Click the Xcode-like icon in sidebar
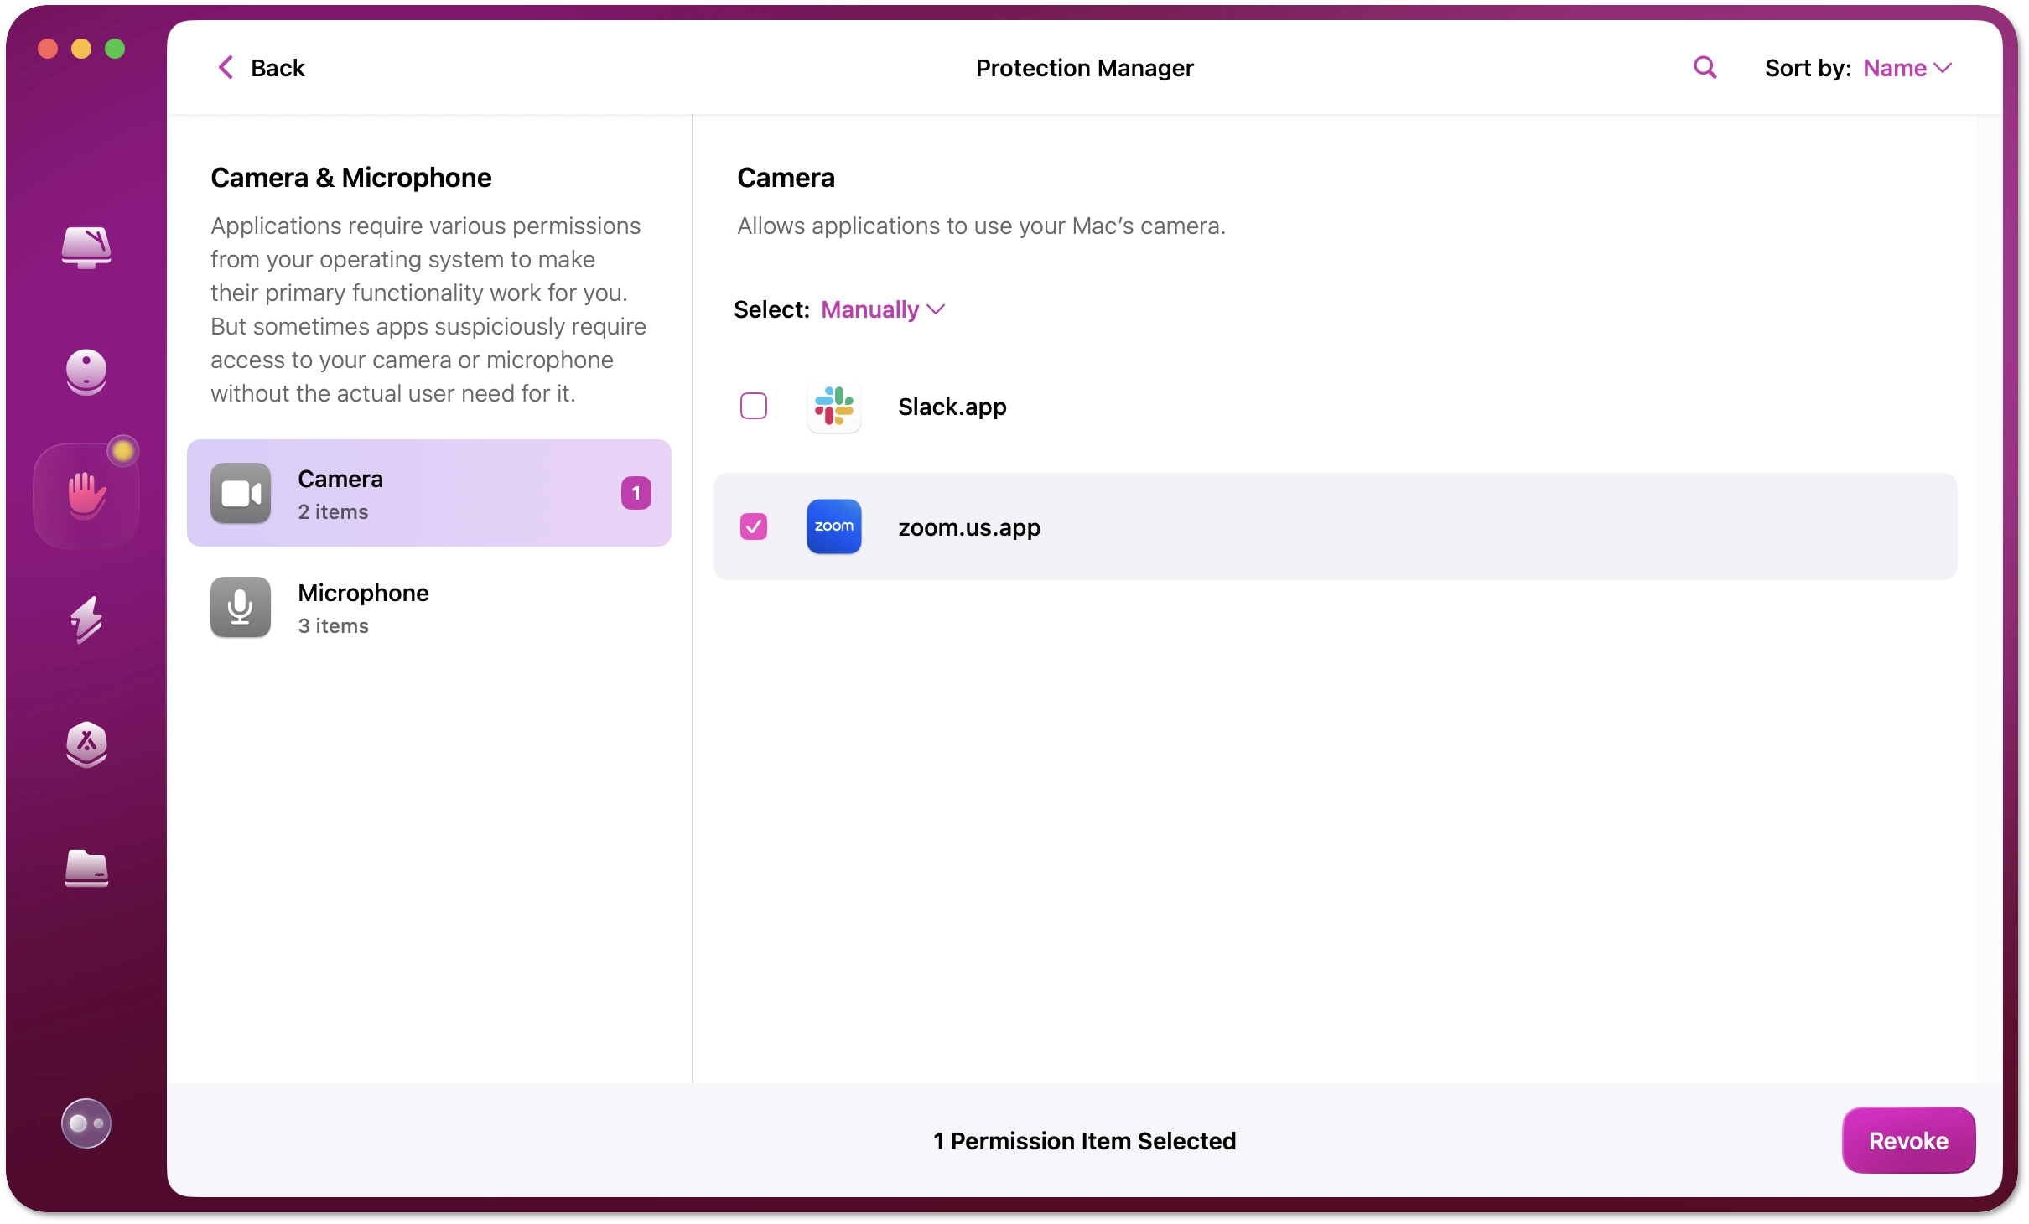 (86, 742)
